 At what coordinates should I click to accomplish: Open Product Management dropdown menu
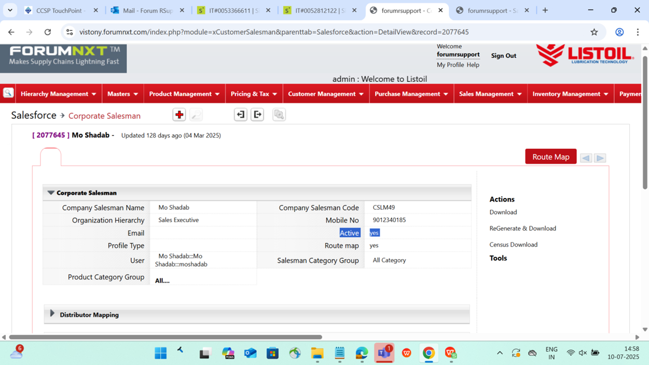tap(185, 94)
